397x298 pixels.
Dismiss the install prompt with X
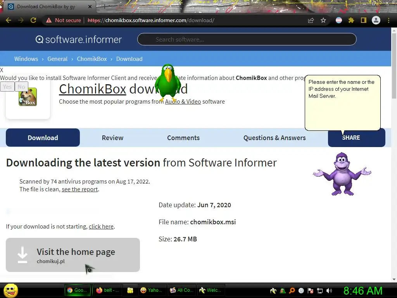(x=2, y=70)
